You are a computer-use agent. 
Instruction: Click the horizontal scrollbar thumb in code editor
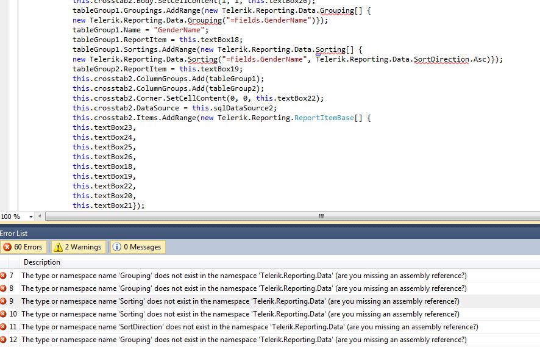coord(321,216)
